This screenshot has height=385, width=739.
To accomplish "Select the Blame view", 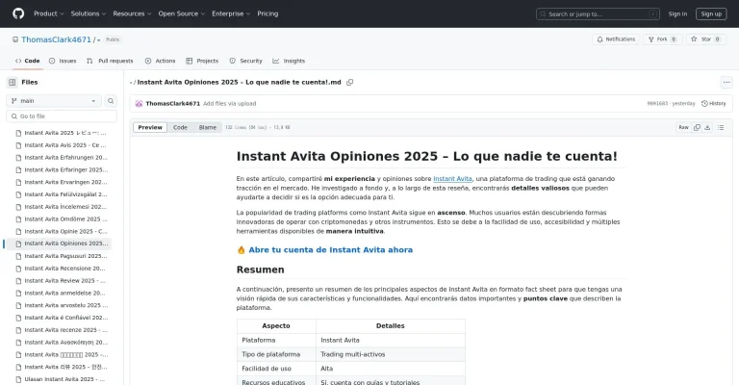I will coord(208,127).
